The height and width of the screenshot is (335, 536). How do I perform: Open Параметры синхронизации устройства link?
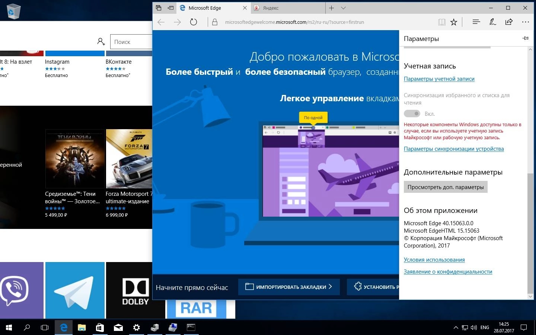[x=454, y=149]
